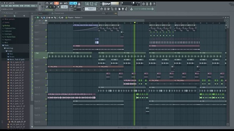Click the scissors icon at top right
Image resolution: width=234 pixels, height=131 pixels.
point(147,4)
